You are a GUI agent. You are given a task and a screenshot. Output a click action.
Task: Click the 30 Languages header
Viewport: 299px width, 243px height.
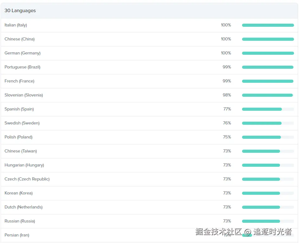[x=20, y=11]
